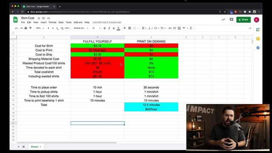Open the Edit menu
The image size is (272, 153).
click(x=29, y=23)
